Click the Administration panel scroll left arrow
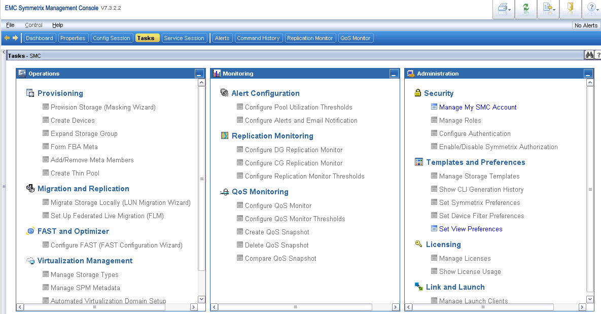601x314 pixels. click(x=409, y=307)
